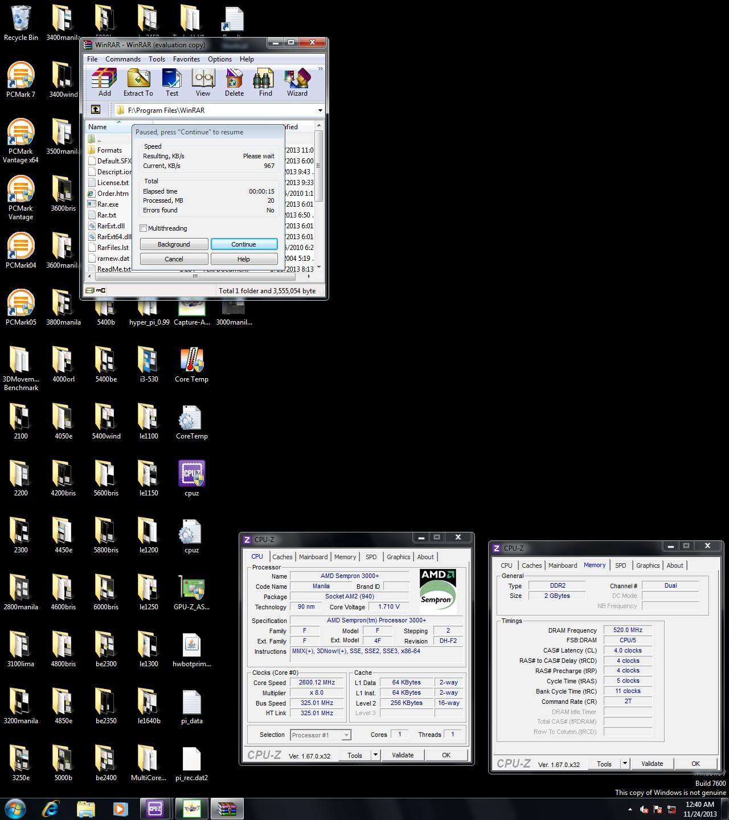Click OK in right CPU-Z Memory window

point(695,764)
